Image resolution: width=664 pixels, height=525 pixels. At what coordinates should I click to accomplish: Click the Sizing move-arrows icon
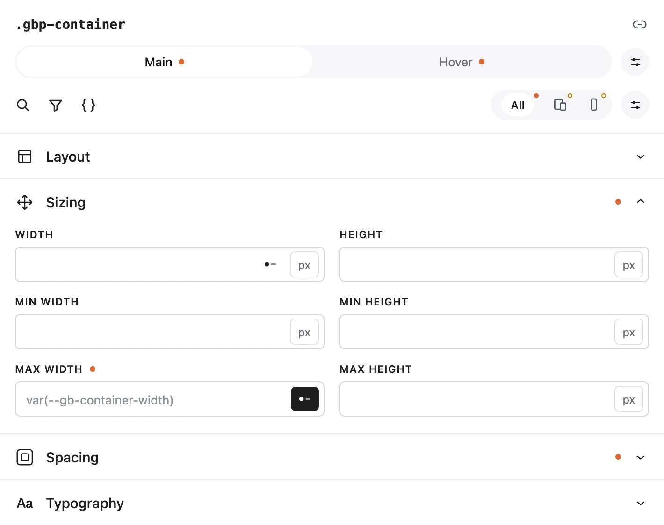tap(25, 202)
